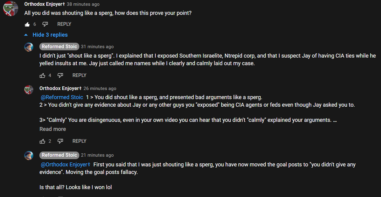
Task: Open the Reformed Stoic channel badge at 21 minutes
Action: 59,155
